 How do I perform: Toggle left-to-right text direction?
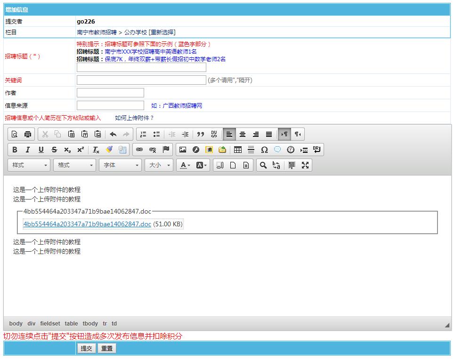[284, 134]
